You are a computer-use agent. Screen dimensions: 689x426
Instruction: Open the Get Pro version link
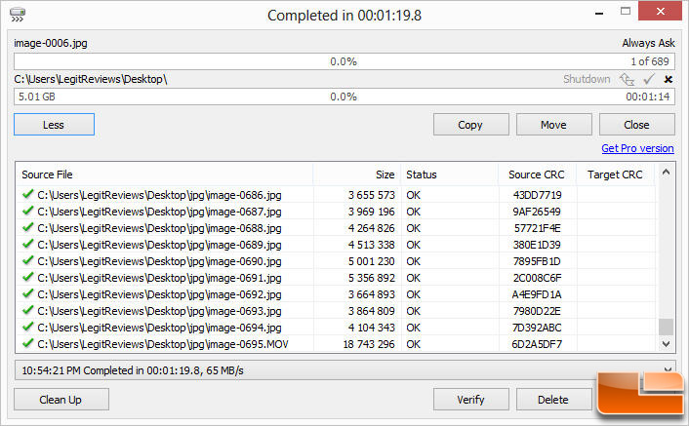click(x=637, y=148)
